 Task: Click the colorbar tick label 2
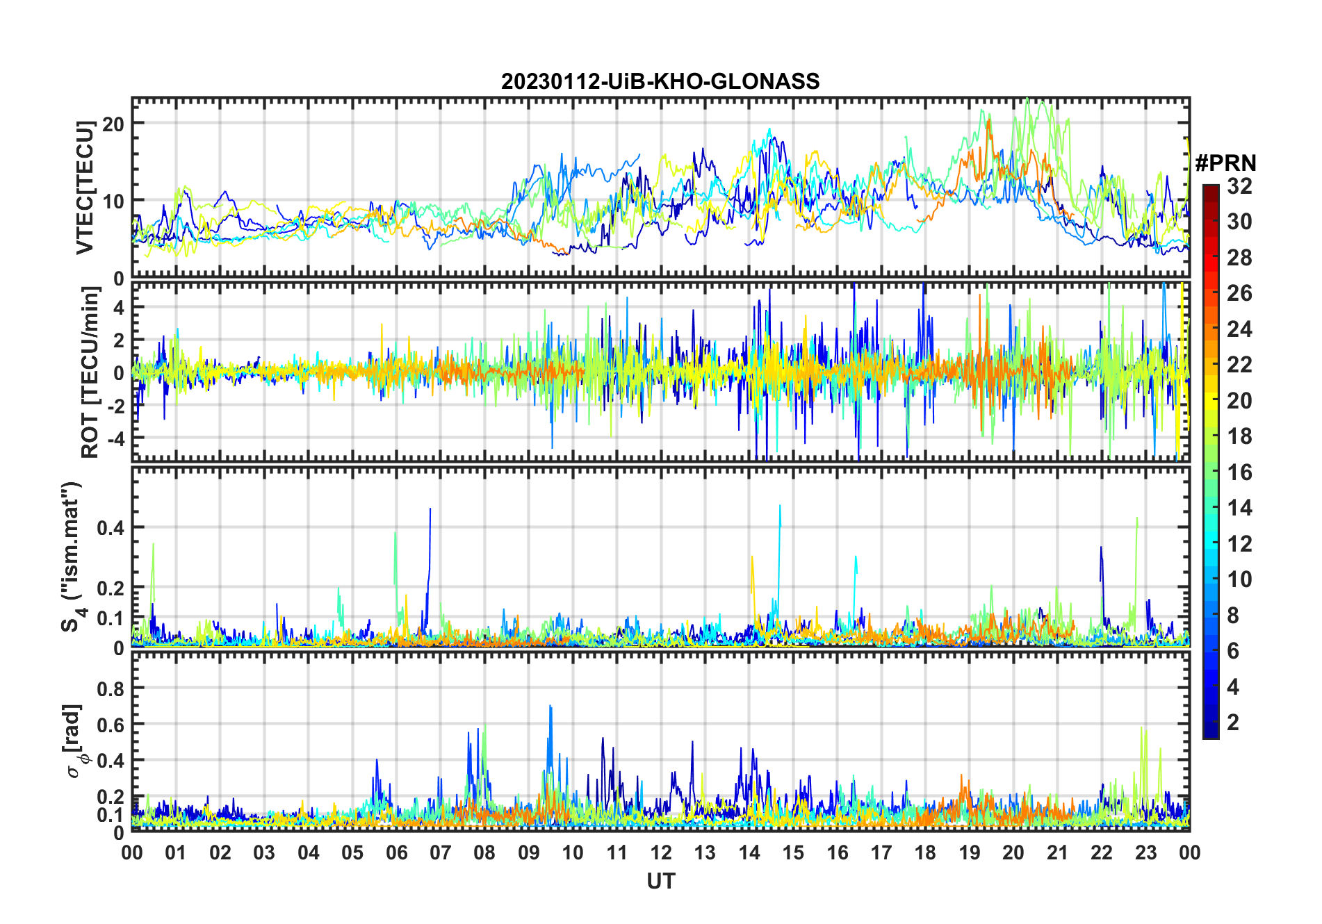pos(1233,723)
